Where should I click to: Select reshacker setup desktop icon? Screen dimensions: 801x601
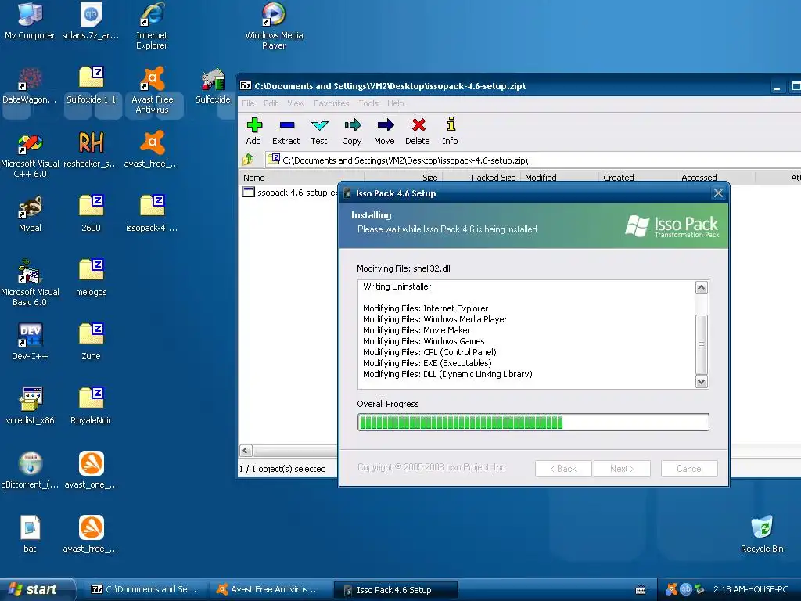pos(91,150)
